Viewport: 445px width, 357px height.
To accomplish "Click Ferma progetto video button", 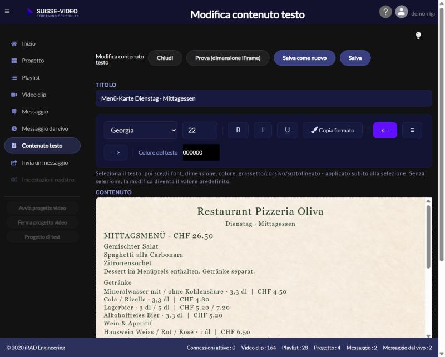I will point(42,222).
